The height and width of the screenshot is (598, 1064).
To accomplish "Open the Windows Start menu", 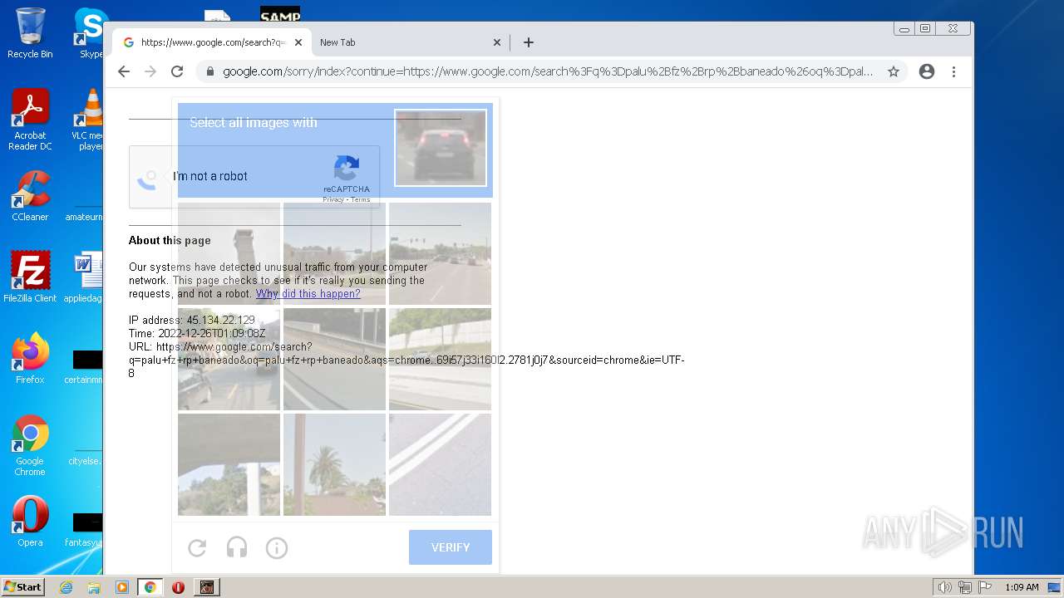I will pyautogui.click(x=22, y=587).
